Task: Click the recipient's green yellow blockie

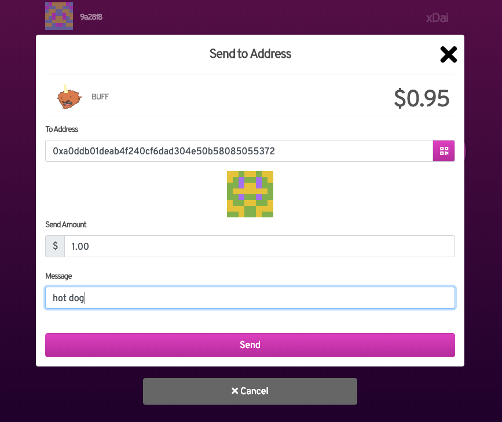Action: (250, 194)
